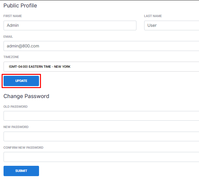Click the Email input field
The height and width of the screenshot is (180, 199).
pos(101,46)
